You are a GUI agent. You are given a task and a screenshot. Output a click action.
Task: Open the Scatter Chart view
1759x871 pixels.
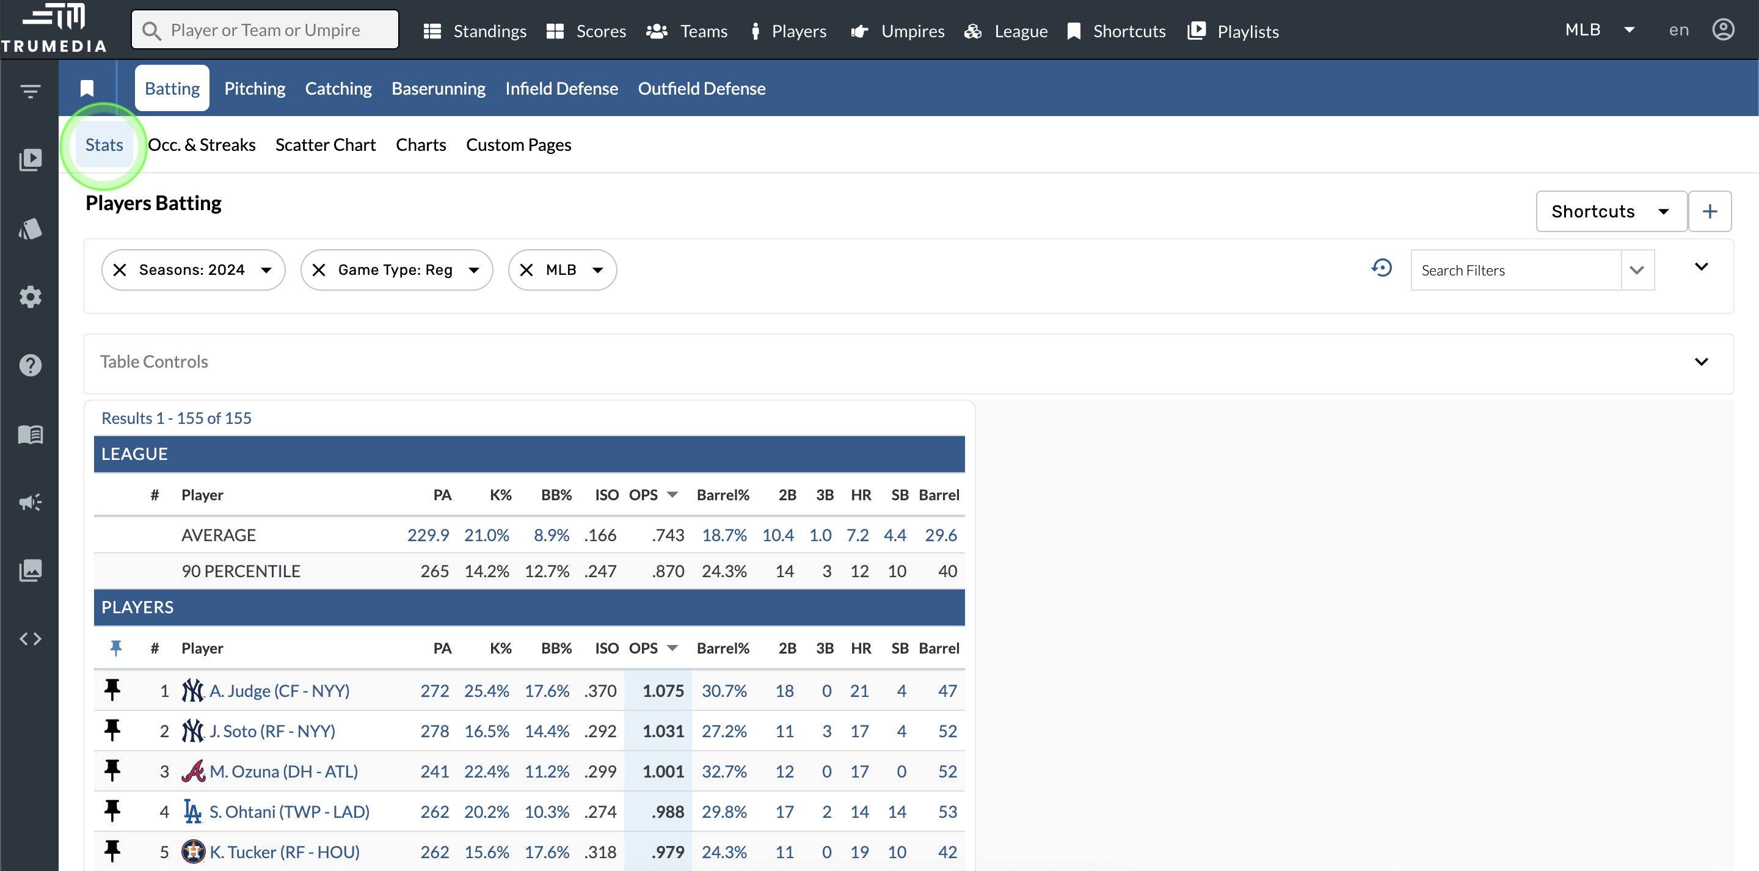(326, 144)
